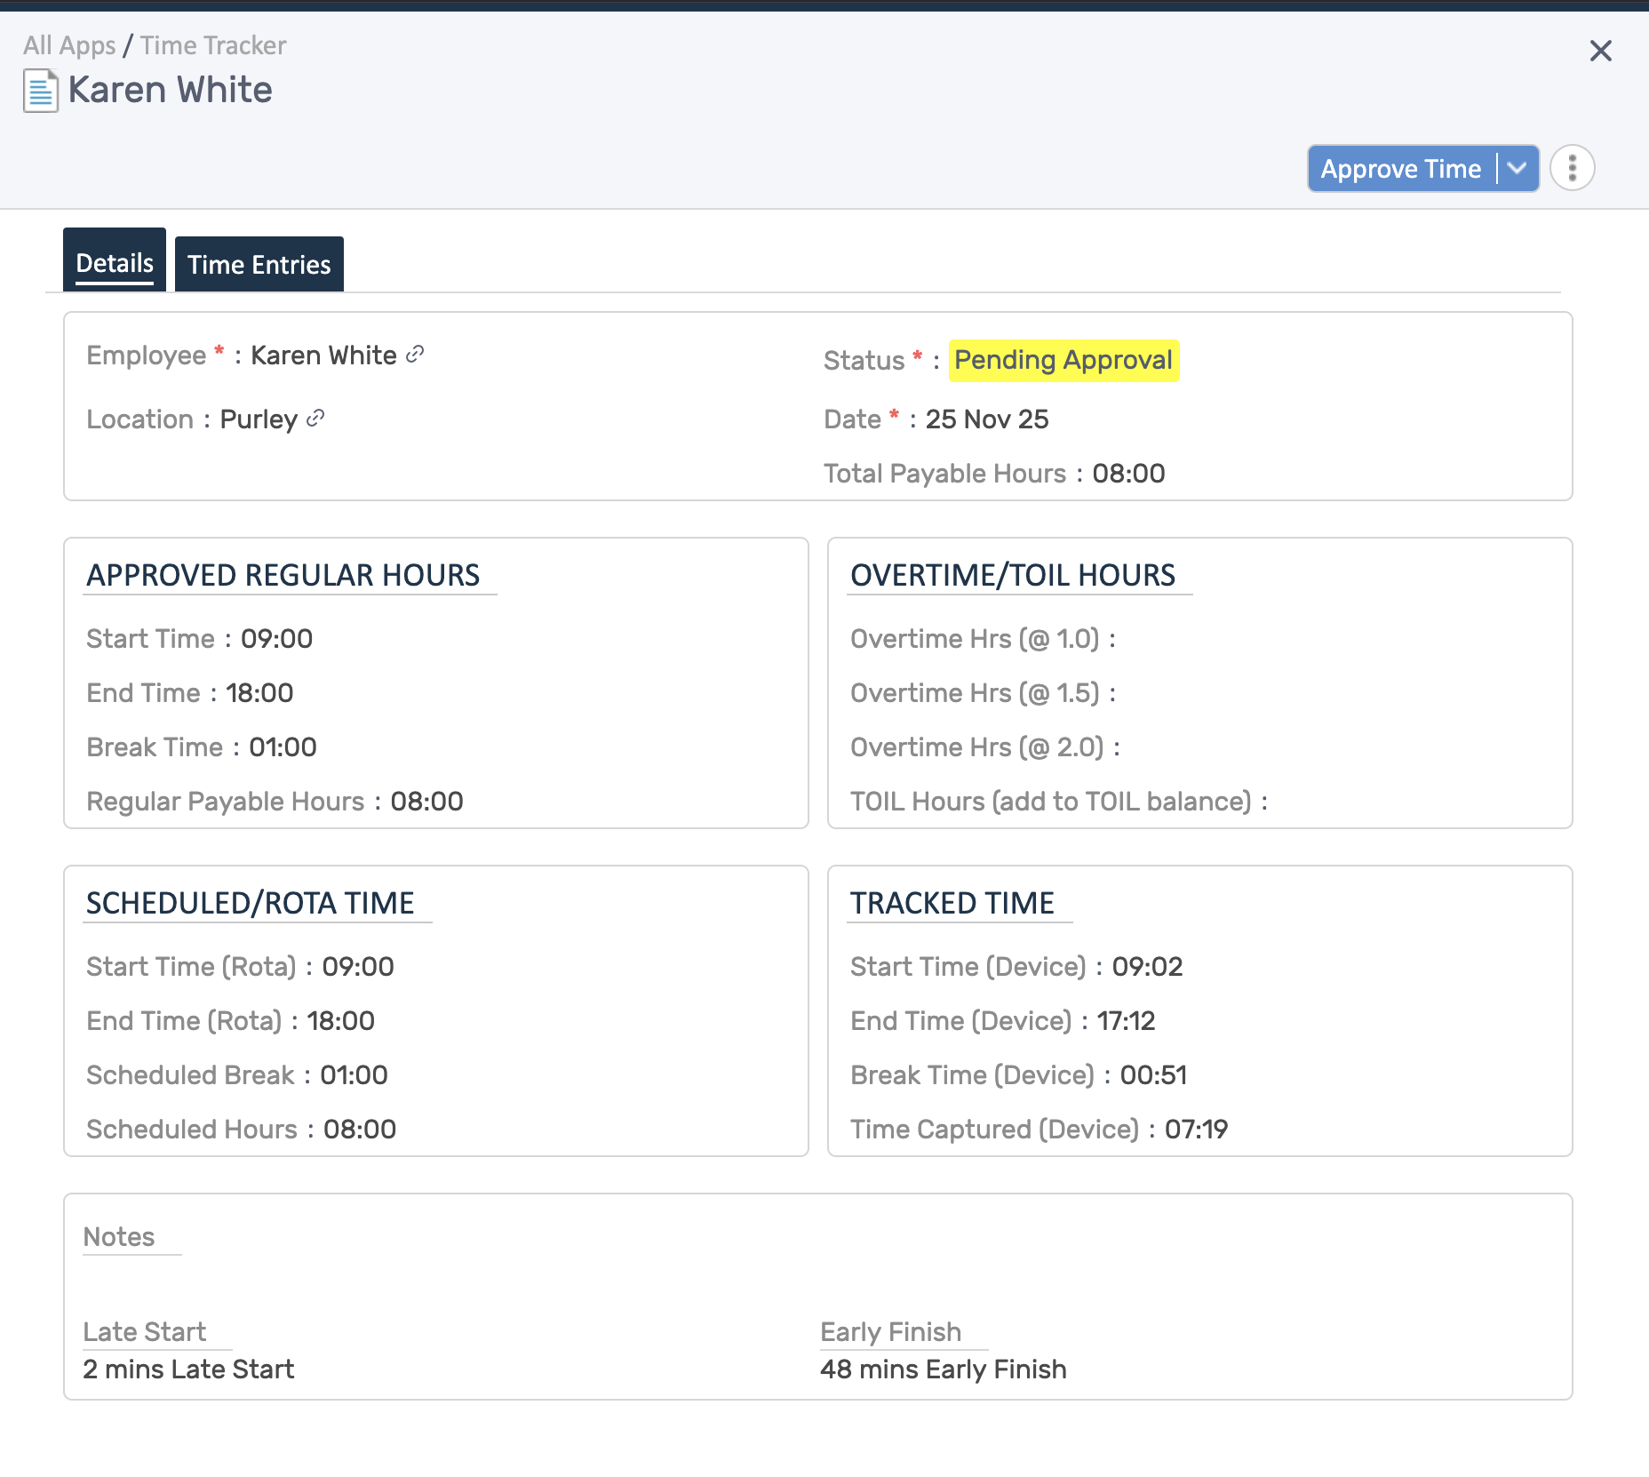Expand the Approve Time dropdown arrow

click(1518, 168)
